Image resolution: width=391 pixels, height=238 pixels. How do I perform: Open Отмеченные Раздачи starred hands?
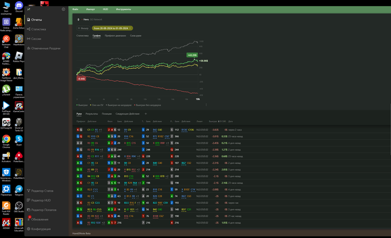click(44, 48)
